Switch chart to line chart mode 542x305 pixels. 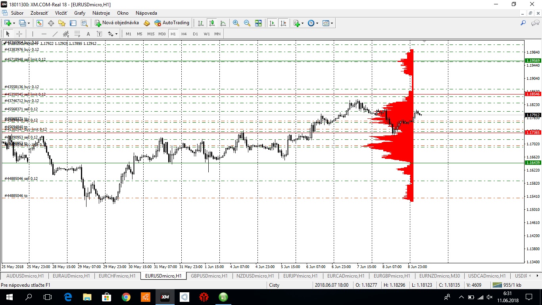click(x=223, y=23)
